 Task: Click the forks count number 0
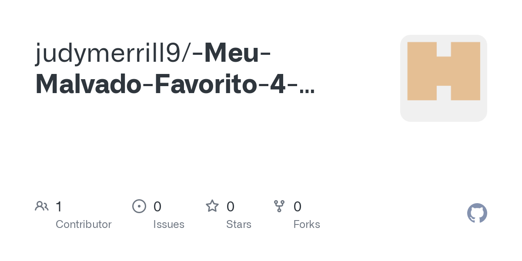298,207
